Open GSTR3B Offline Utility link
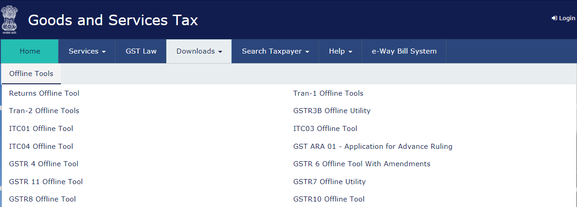Viewport: 577px width, 207px height. (332, 111)
